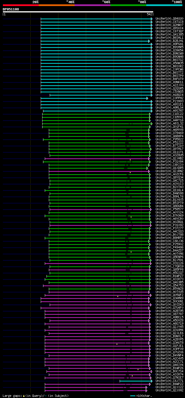The height and width of the screenshot is (398, 185).
Task: Click the UniRef100_C0PPH2 entry
Action: 169,98
